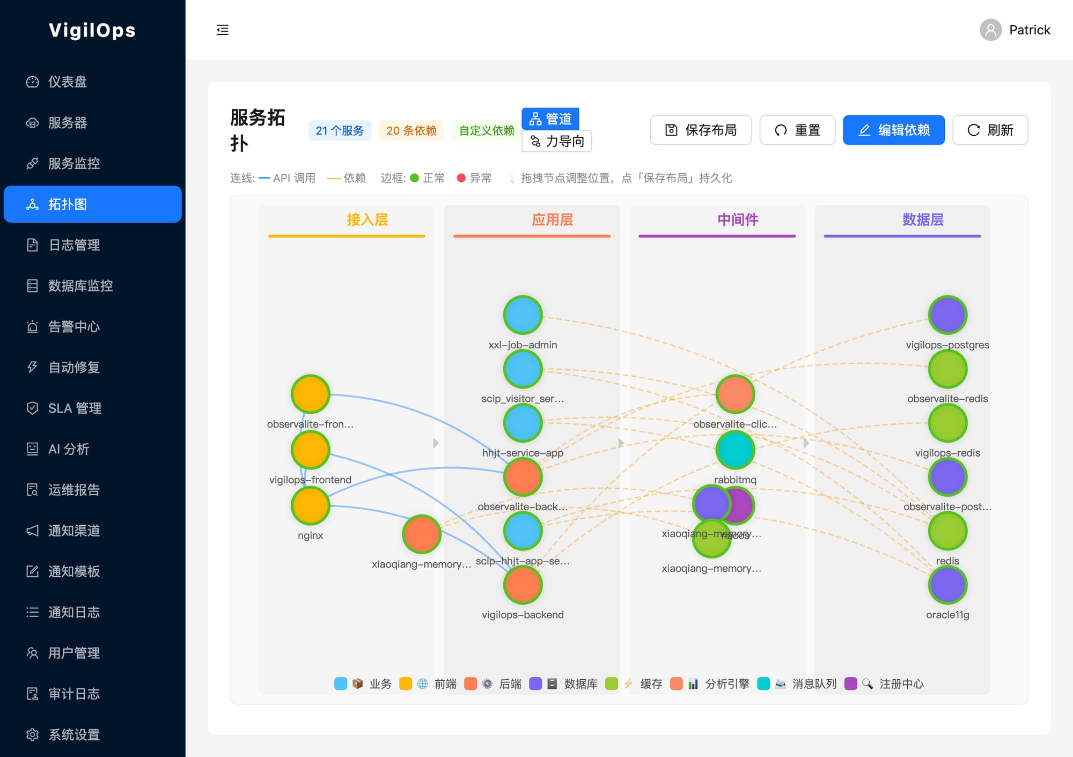Click the purple 注册中心 legend color swatch
Screen dimensions: 1073x757
(x=850, y=683)
